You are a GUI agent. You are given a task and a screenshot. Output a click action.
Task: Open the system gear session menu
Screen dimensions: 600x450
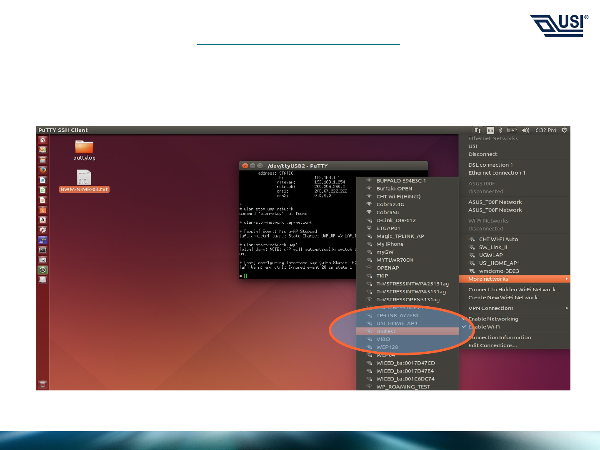click(564, 130)
